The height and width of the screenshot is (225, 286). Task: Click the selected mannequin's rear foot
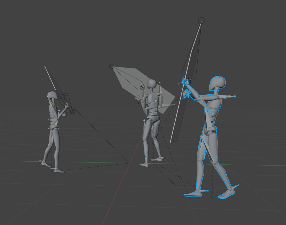point(228,193)
